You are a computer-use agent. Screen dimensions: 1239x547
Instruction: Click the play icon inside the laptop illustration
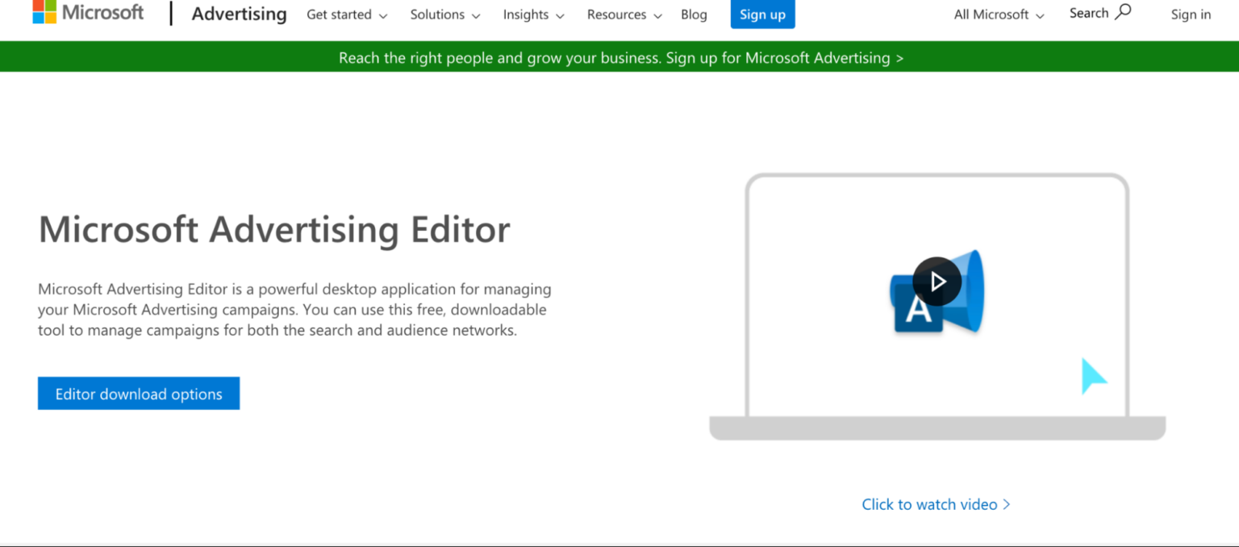[x=938, y=281]
